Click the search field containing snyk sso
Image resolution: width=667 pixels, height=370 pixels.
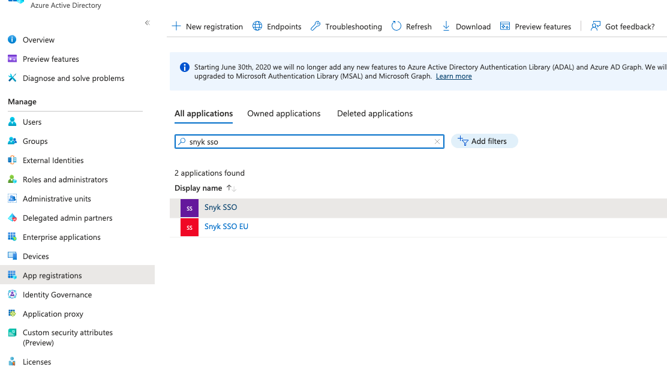coord(310,142)
